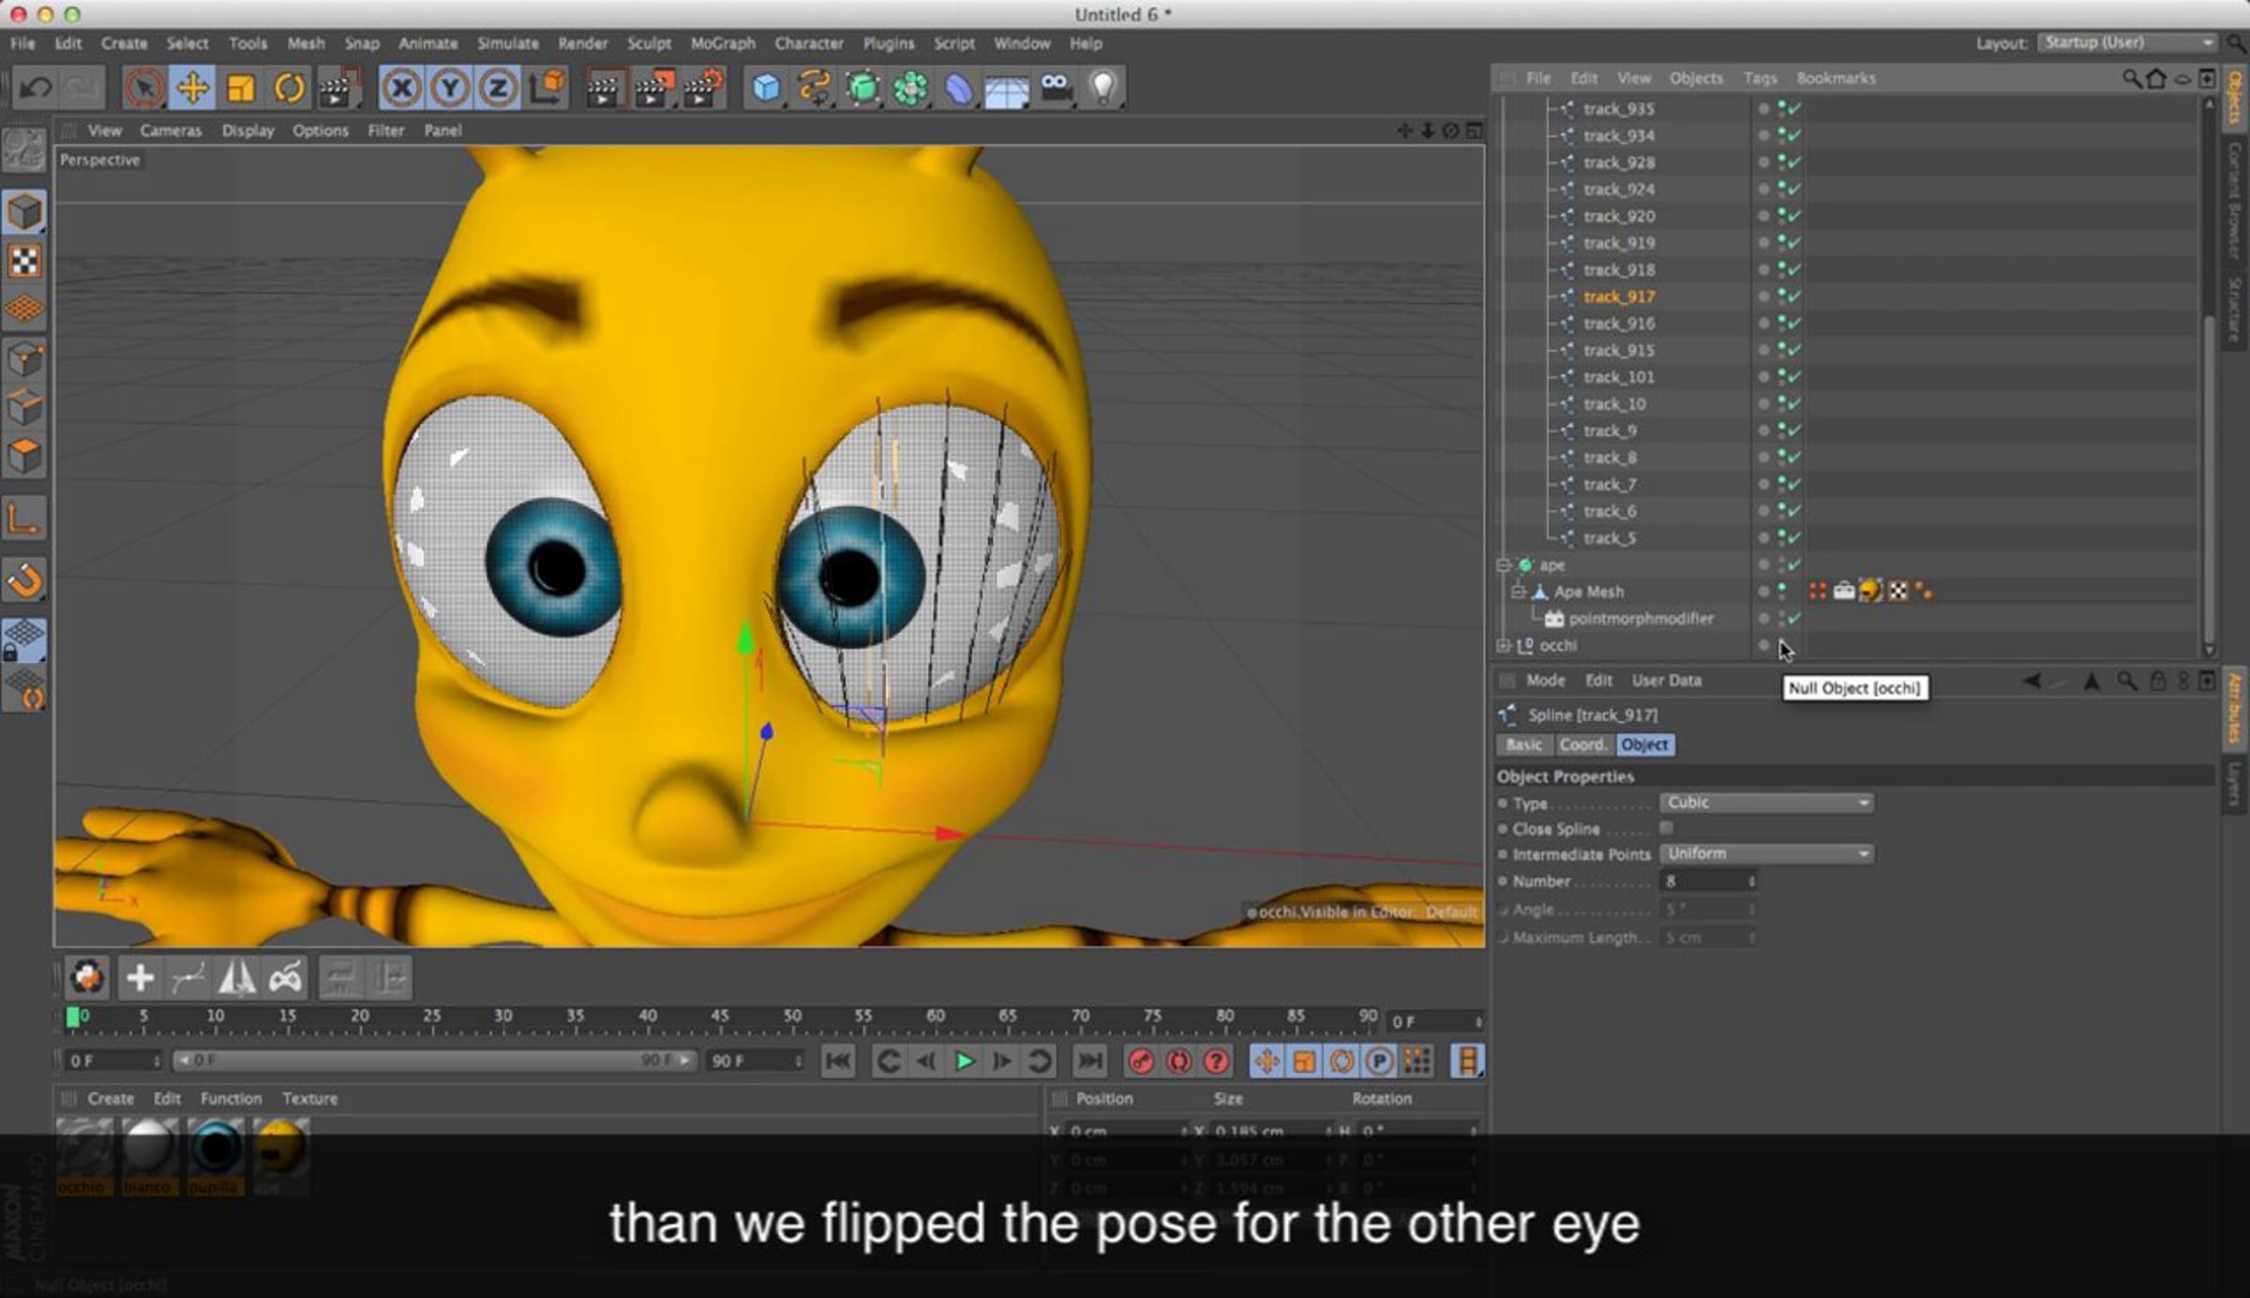The image size is (2250, 1298).
Task: Play the animation forward
Action: click(964, 1062)
